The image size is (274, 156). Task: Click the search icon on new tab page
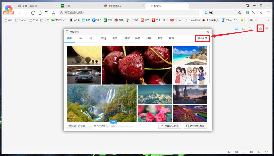click(x=250, y=28)
